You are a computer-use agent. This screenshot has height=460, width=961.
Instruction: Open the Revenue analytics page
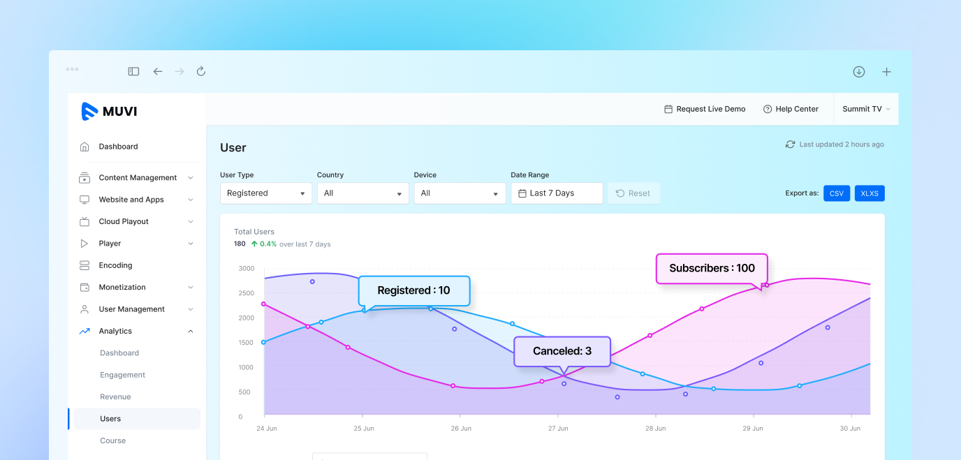(114, 396)
